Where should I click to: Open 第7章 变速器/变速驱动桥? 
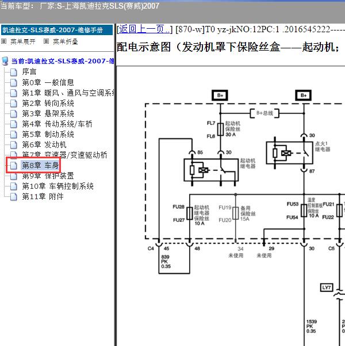64,155
